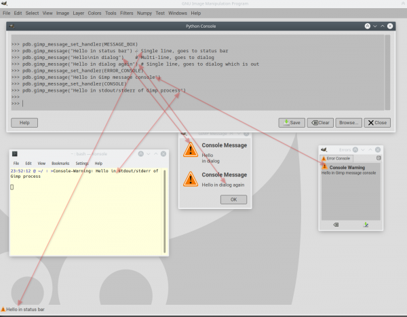Open the Filters menu
407x317 pixels.
[x=126, y=13]
